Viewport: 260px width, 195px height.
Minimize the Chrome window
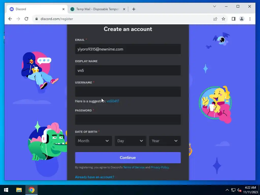click(226, 6)
